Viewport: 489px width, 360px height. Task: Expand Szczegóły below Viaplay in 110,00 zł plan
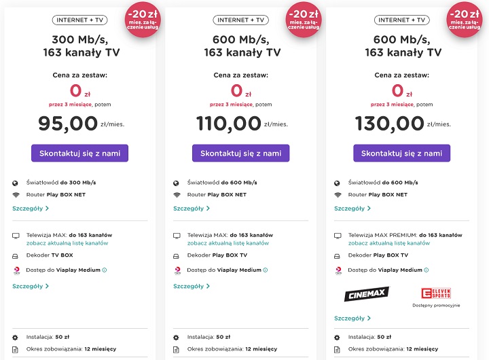[191, 287]
